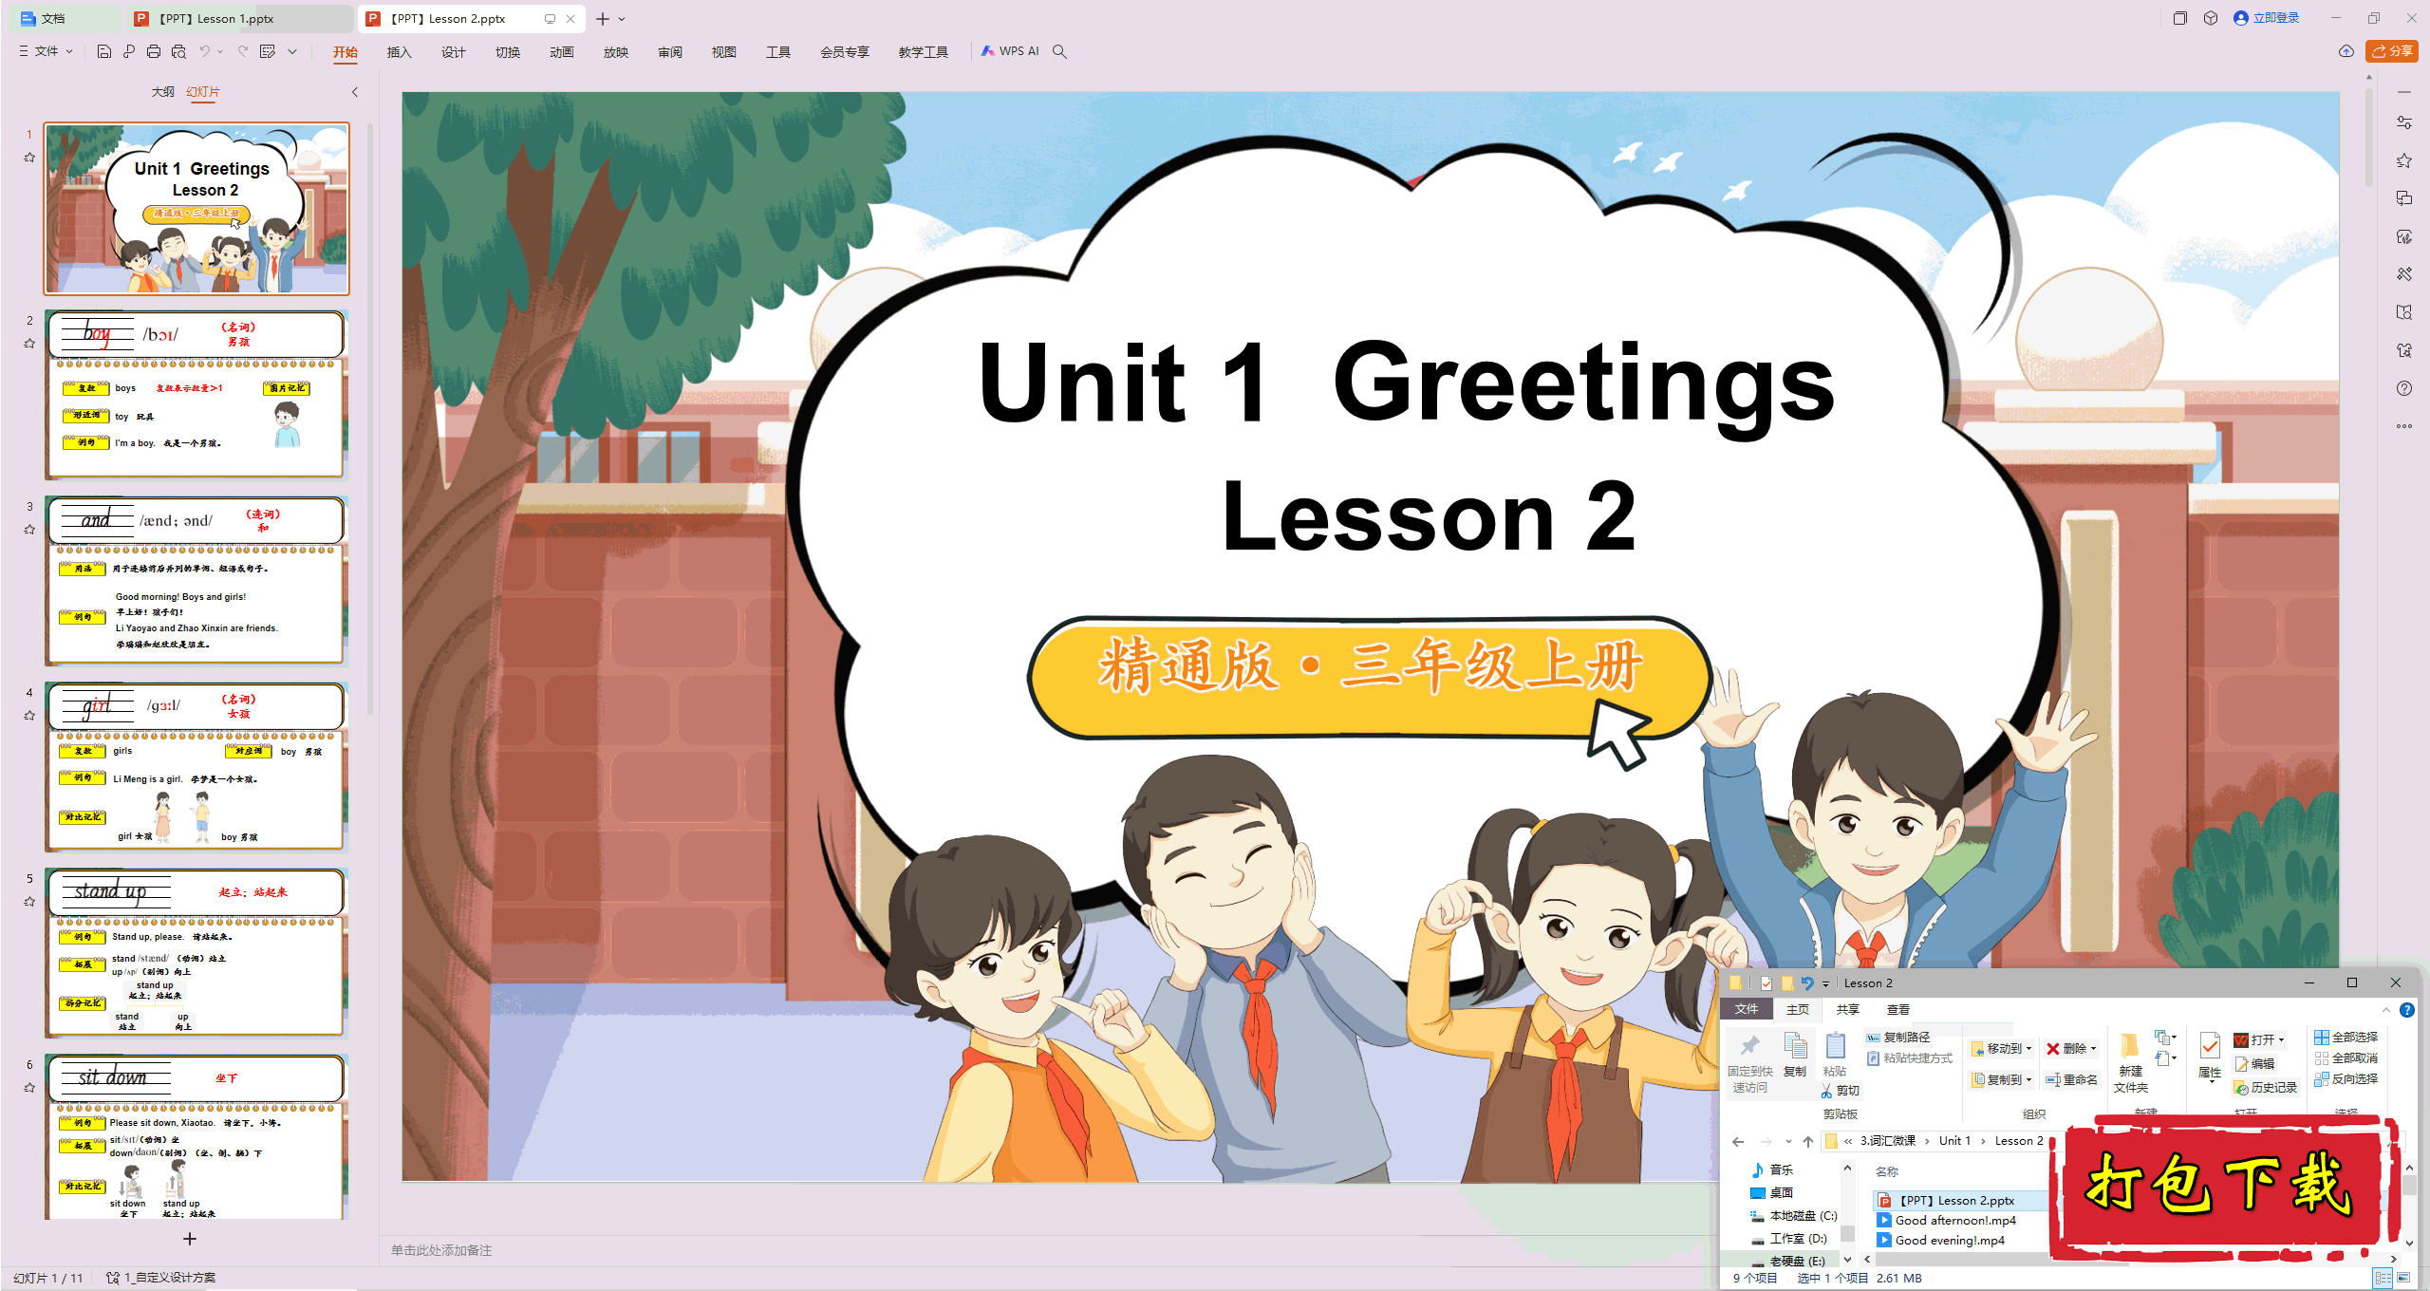Viewport: 2430px width, 1291px height.
Task: Click the orange 分享 share button
Action: (2392, 51)
